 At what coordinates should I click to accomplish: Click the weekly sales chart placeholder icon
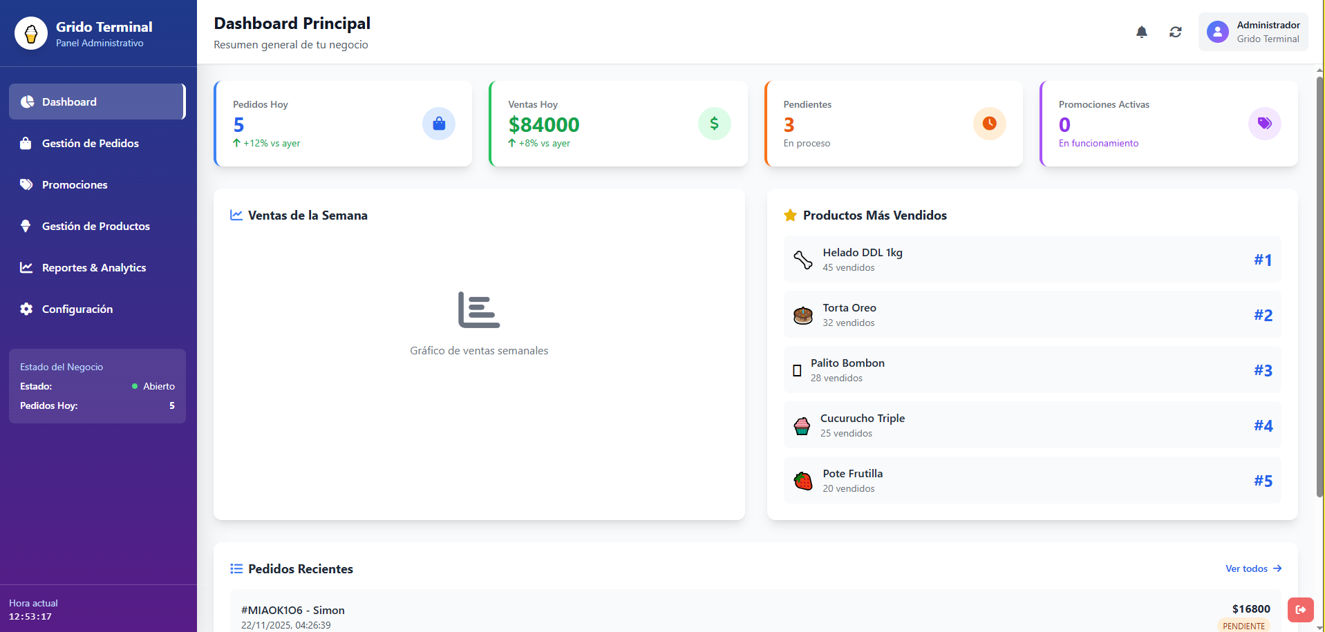point(478,309)
